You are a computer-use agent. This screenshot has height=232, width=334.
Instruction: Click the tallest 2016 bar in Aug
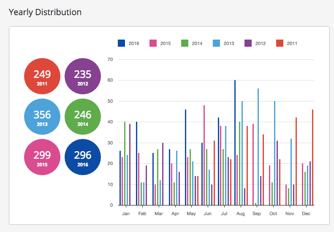[235, 143]
